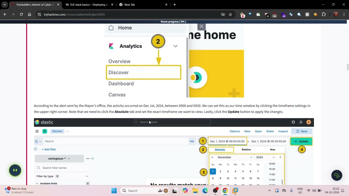Click Google Chrome icon in taskbar
Viewport: 349px width, 196px height.
coord(225,191)
